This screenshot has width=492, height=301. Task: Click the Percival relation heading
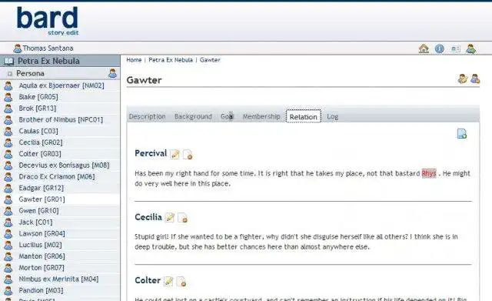coord(151,153)
